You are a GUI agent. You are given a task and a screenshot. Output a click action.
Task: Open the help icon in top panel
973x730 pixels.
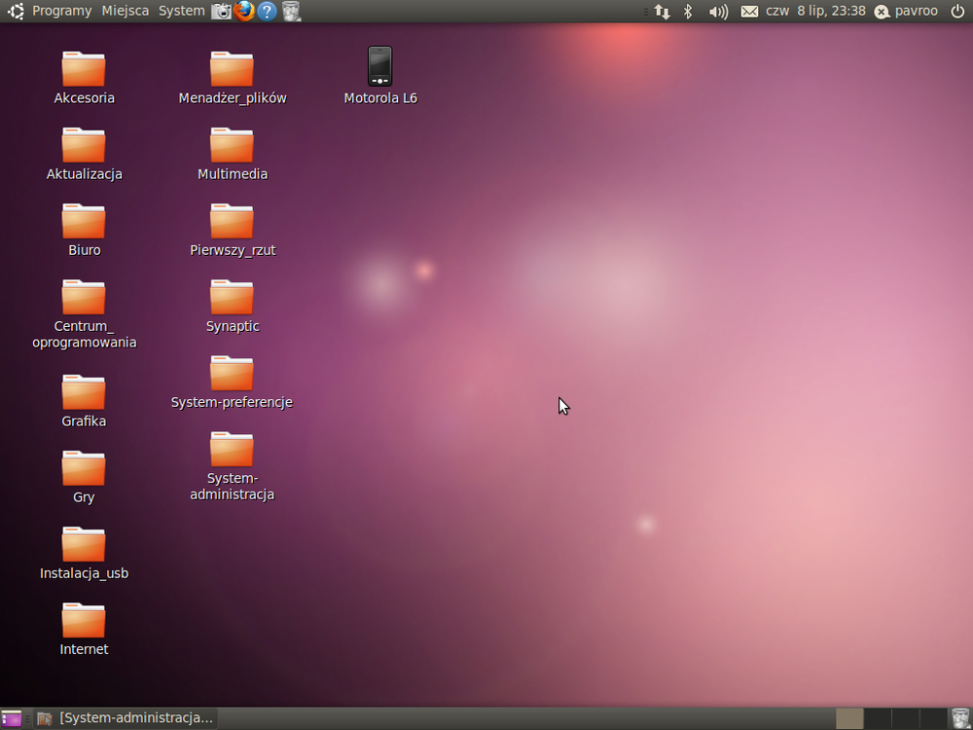[267, 11]
